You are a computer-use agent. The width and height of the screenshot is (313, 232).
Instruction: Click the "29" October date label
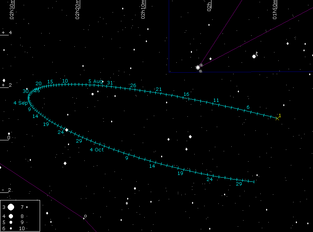(239, 184)
